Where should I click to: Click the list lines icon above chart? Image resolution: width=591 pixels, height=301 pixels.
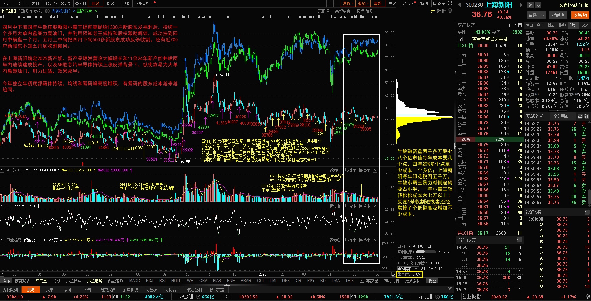(x=433, y=11)
